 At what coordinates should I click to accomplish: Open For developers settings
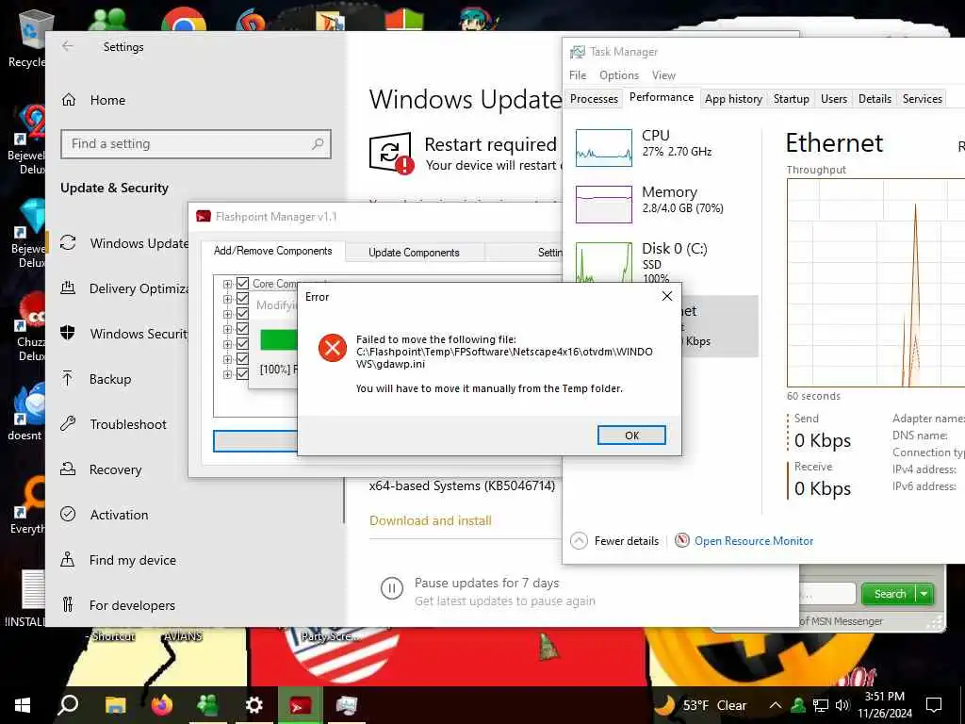118,605
